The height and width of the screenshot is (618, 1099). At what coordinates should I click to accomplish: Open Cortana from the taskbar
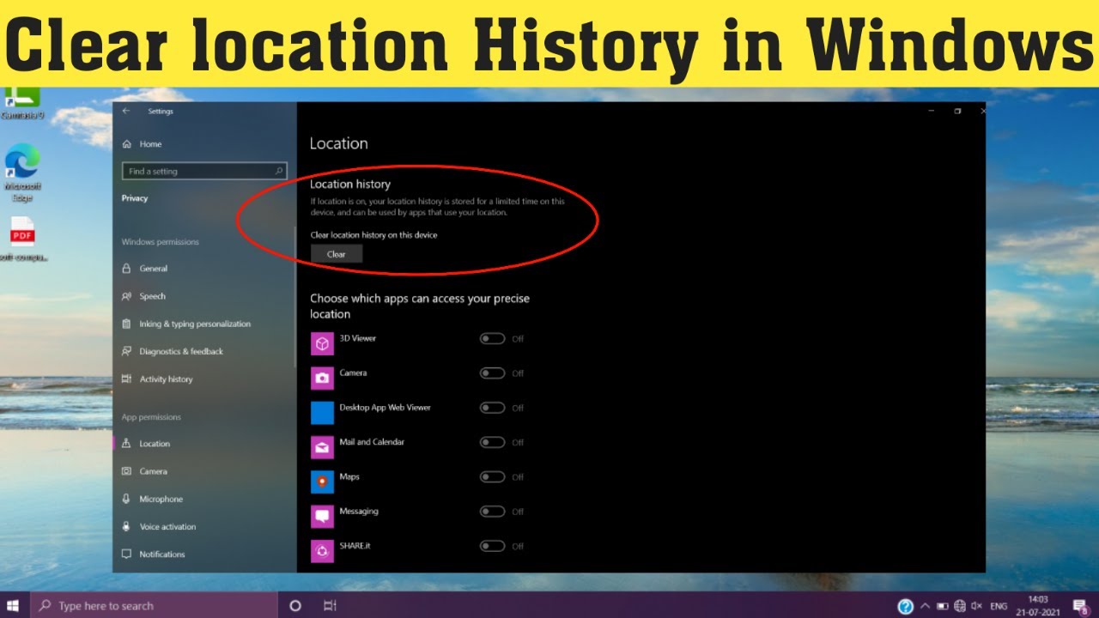tap(295, 605)
